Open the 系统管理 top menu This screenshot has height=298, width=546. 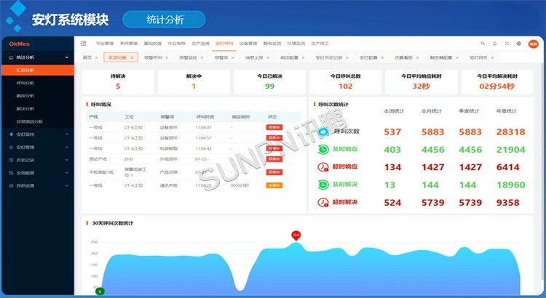click(x=129, y=44)
